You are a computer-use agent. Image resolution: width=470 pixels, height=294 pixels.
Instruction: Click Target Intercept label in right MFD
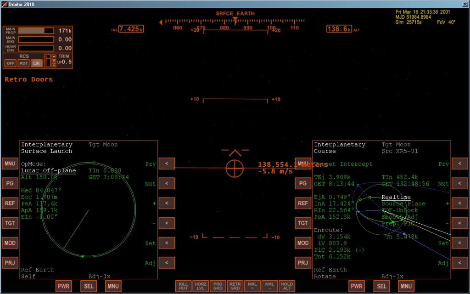click(343, 164)
